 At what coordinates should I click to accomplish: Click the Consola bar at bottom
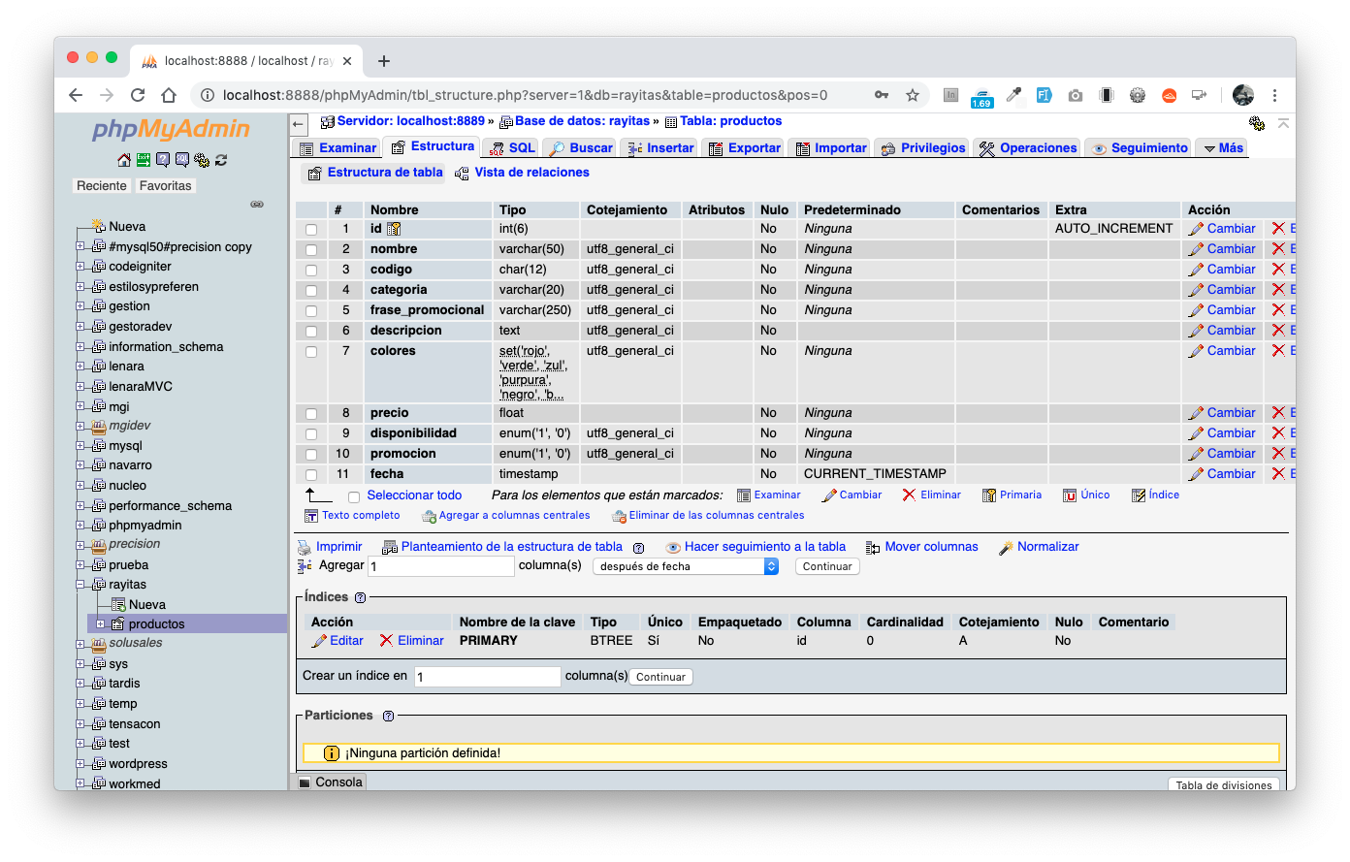[x=330, y=782]
